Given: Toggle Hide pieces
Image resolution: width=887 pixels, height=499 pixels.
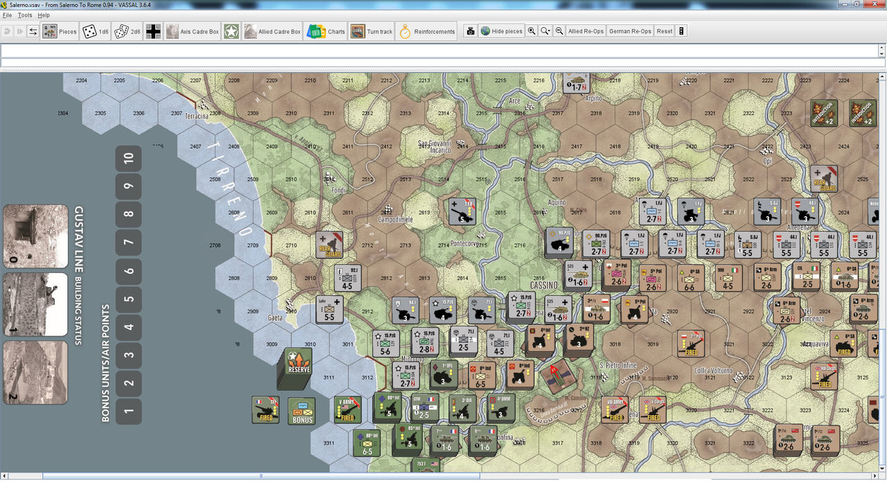Looking at the screenshot, I should [501, 31].
